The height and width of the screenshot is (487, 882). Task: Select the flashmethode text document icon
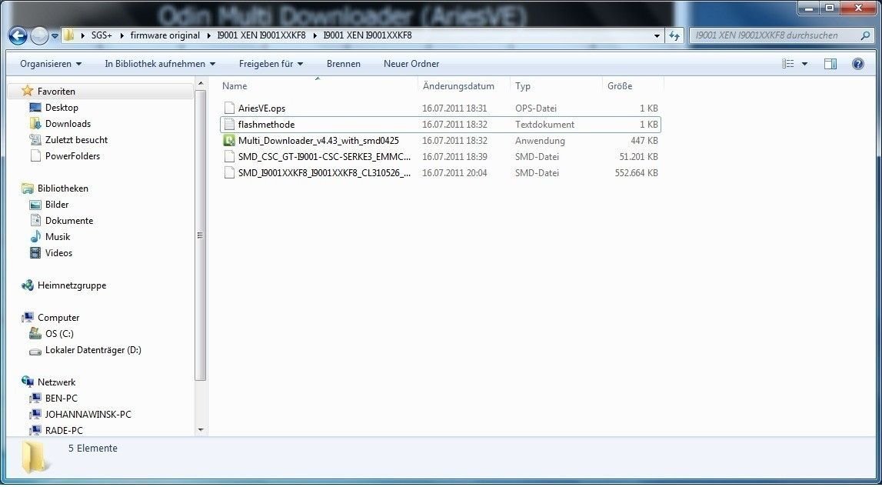pos(229,125)
